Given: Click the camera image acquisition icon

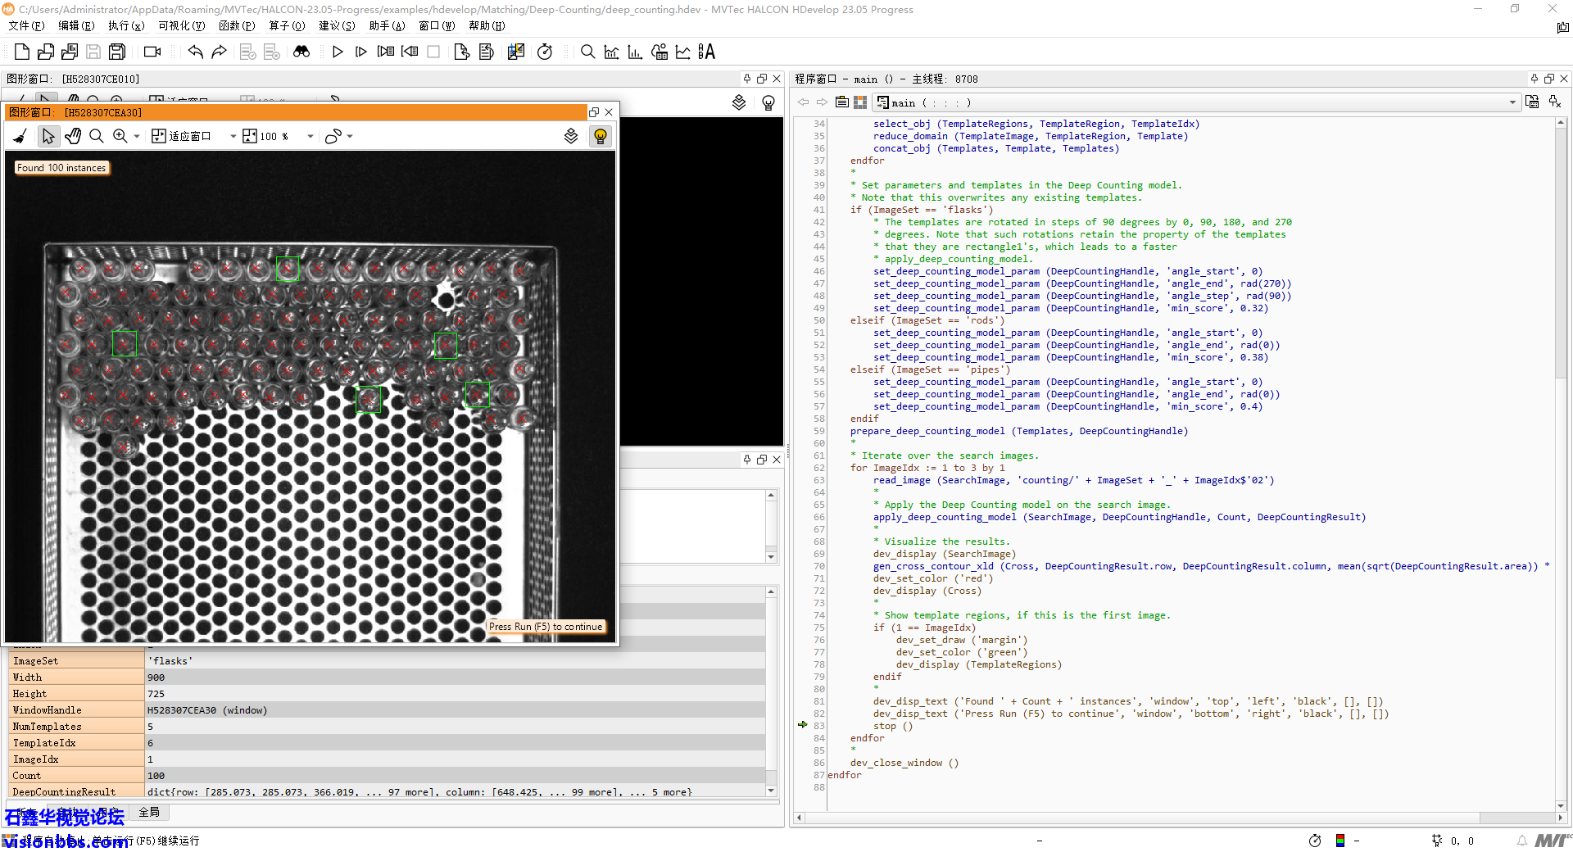Looking at the screenshot, I should pyautogui.click(x=152, y=52).
